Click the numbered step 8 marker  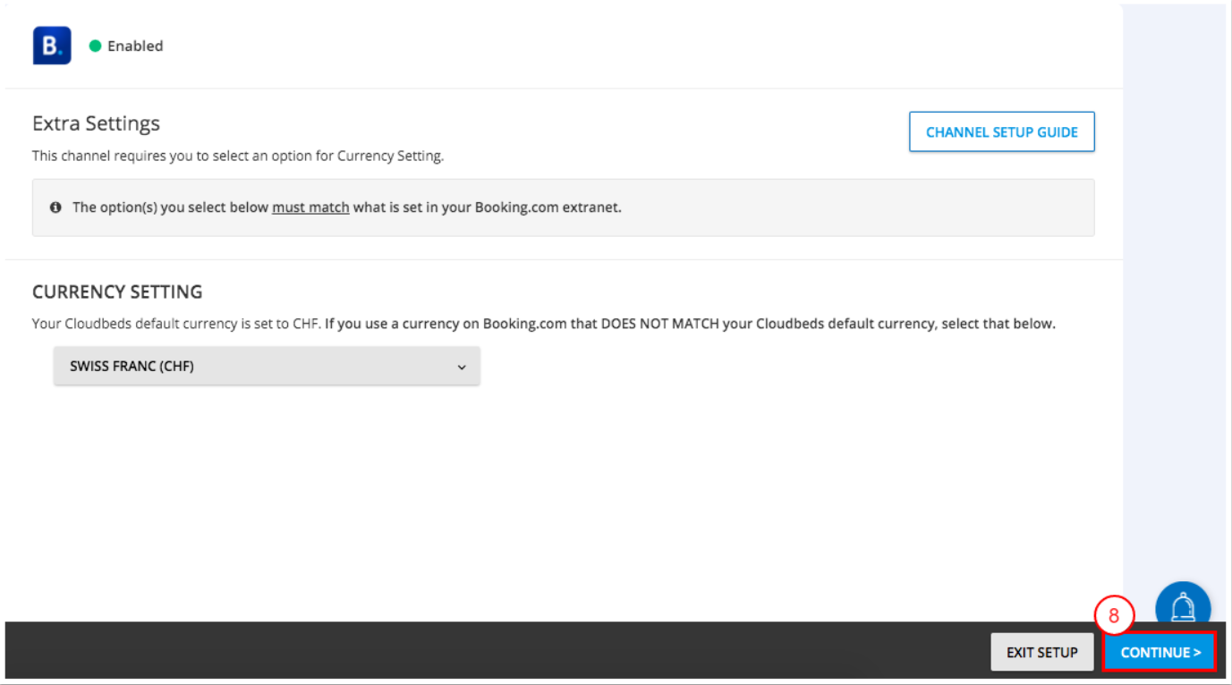(x=1114, y=616)
